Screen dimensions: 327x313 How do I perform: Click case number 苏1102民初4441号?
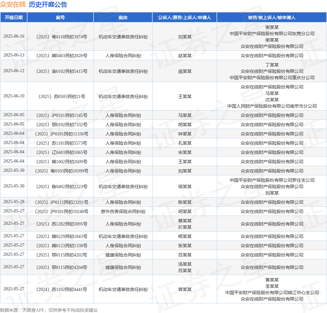tap(62, 289)
